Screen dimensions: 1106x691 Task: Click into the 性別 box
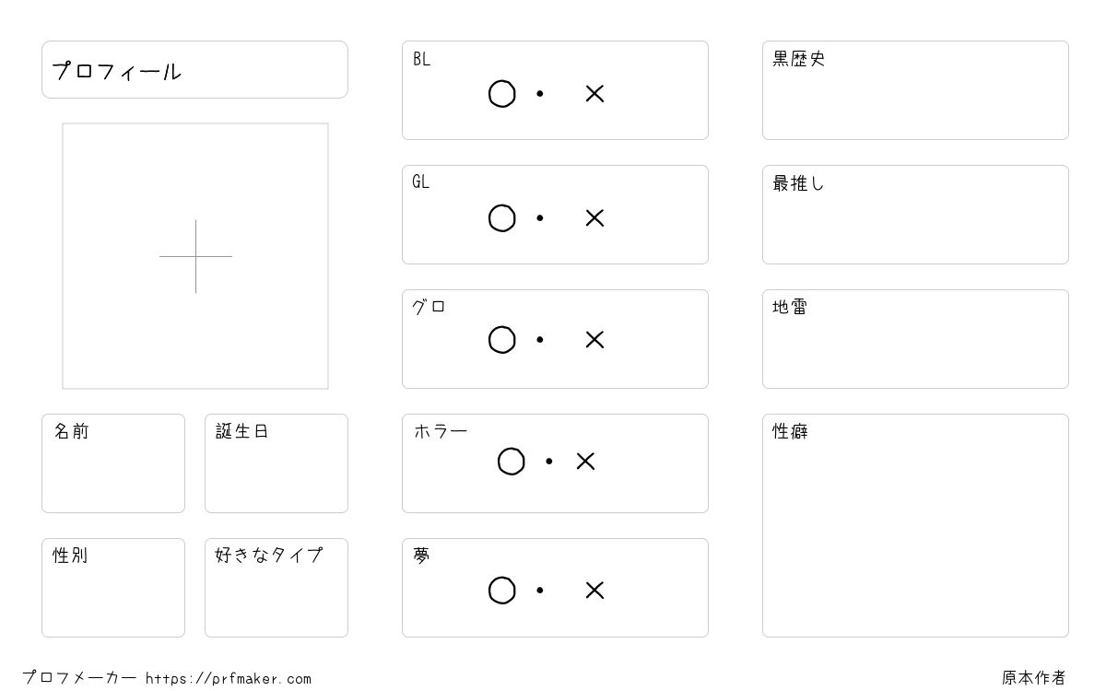point(113,588)
